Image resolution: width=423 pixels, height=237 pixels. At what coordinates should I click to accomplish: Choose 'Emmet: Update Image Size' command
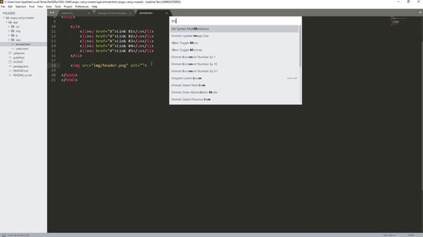234,36
